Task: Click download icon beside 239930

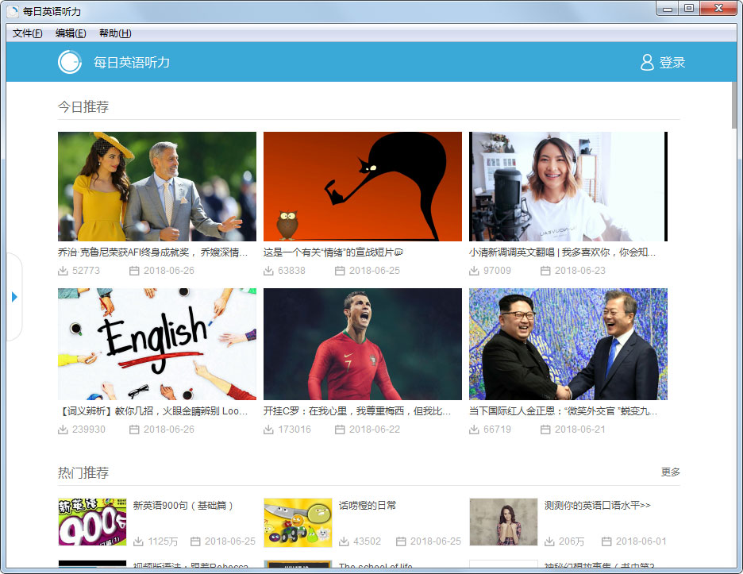Action: [63, 430]
